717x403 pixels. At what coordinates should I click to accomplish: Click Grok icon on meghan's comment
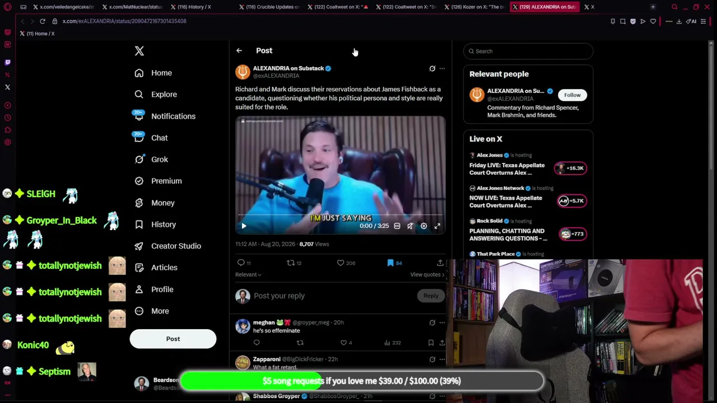(432, 322)
